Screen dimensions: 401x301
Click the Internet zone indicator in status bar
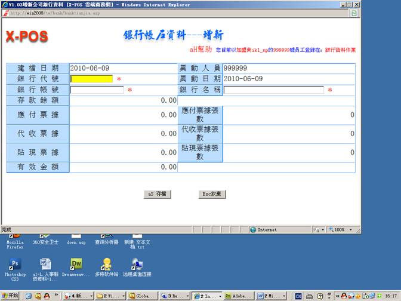267,229
